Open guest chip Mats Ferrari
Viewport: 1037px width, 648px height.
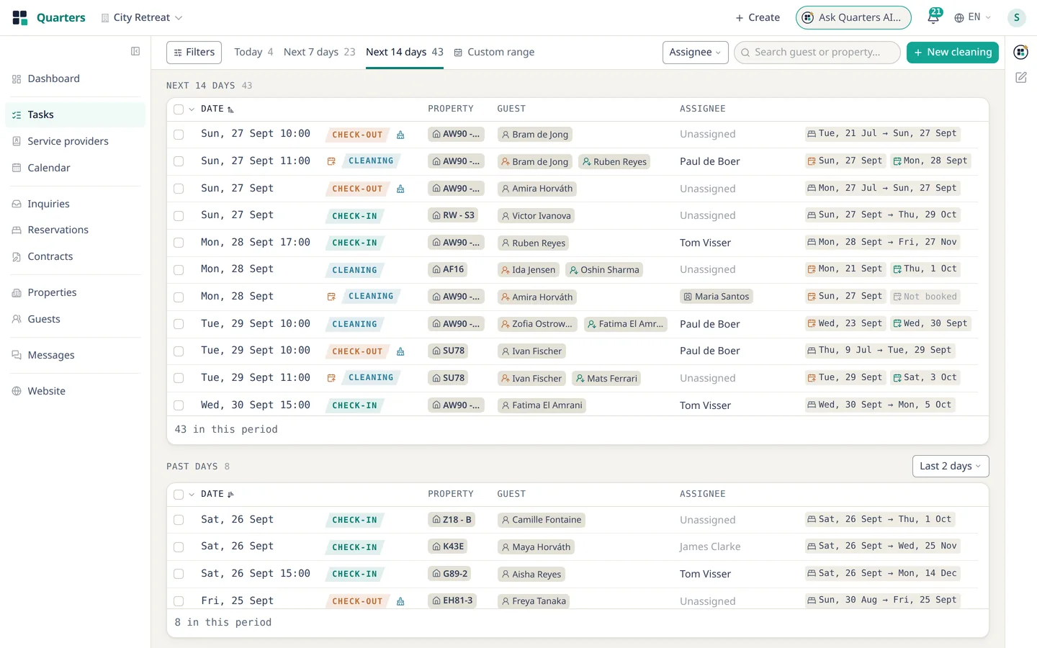pyautogui.click(x=606, y=379)
